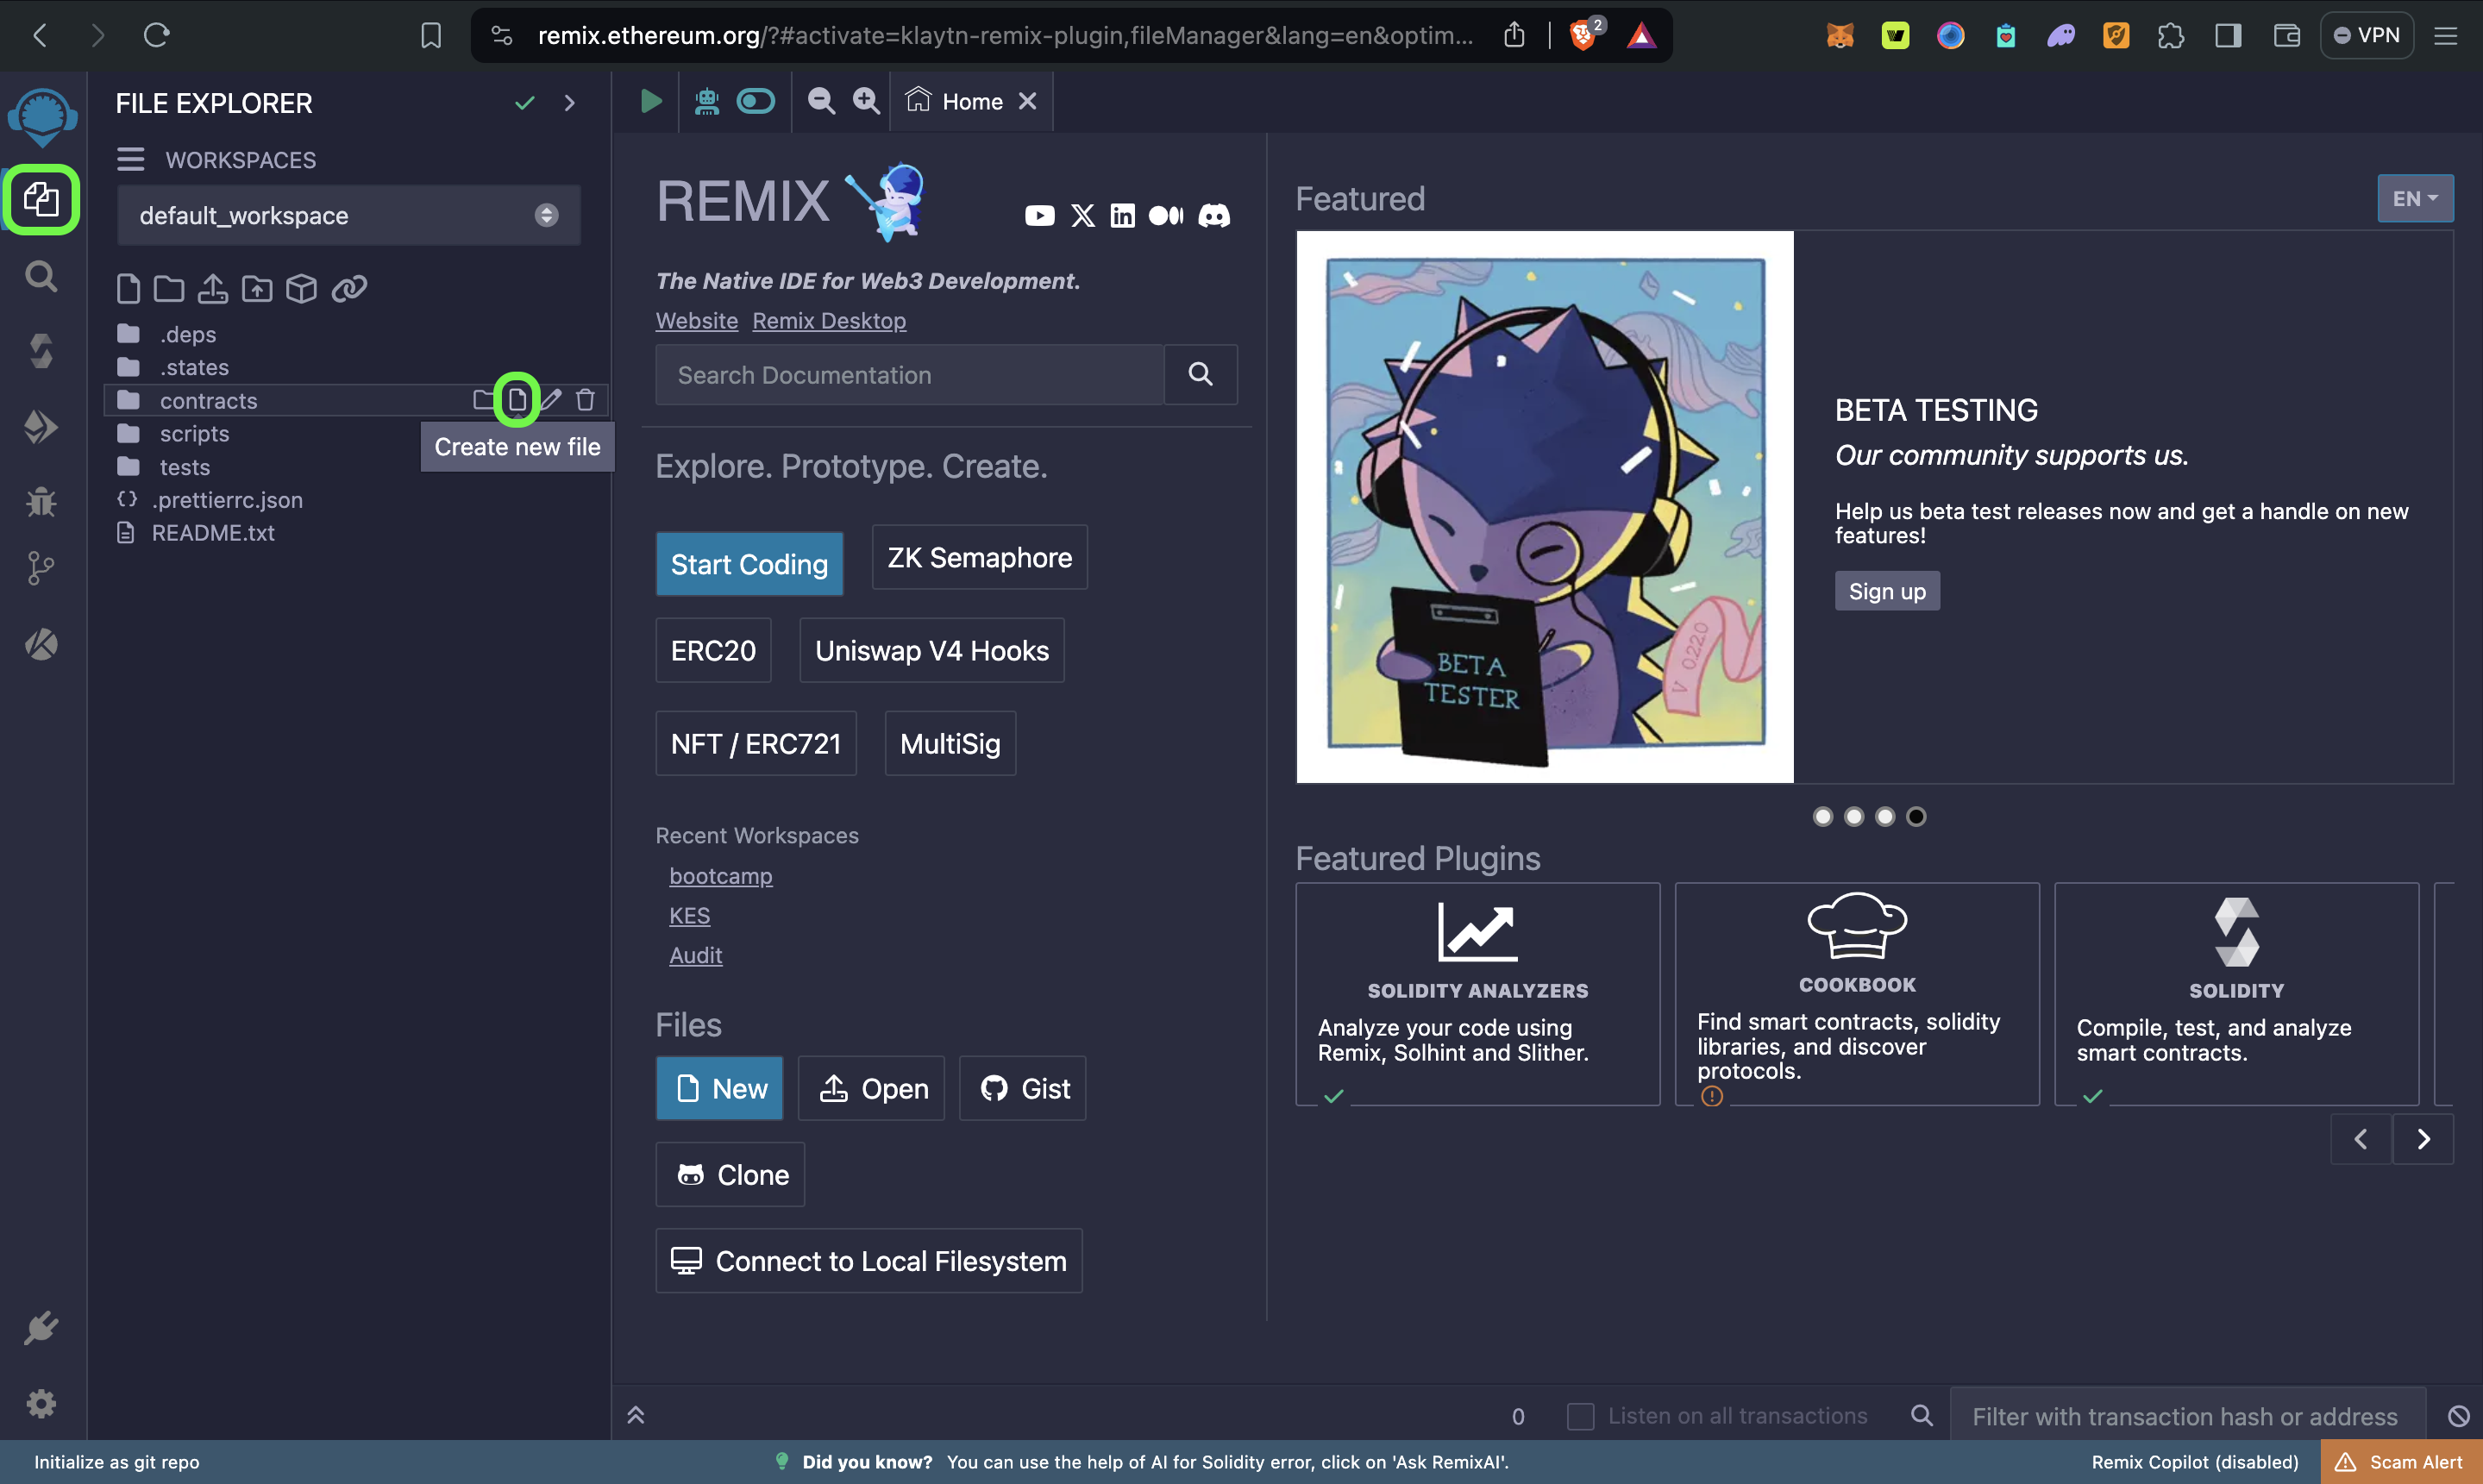This screenshot has width=2483, height=1484.
Task: Check Listen on all transactions checkbox
Action: coord(1580,1416)
